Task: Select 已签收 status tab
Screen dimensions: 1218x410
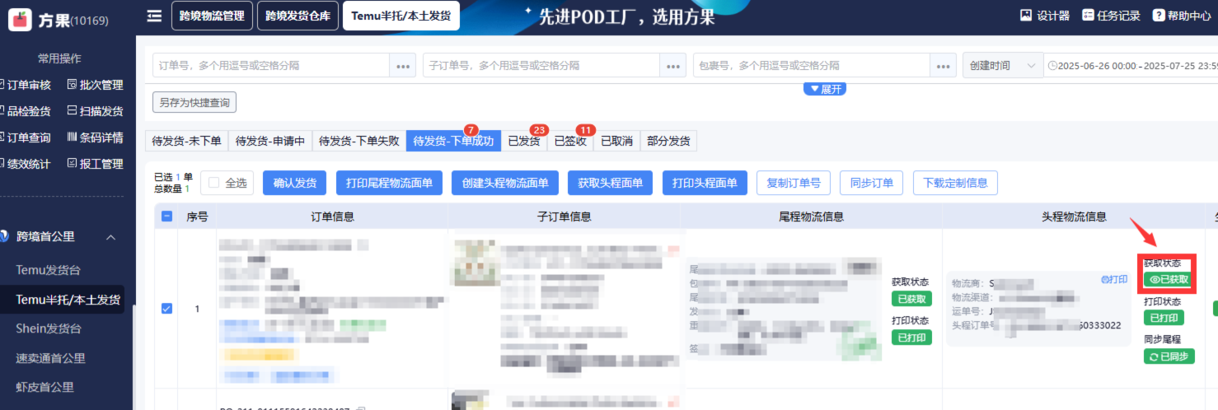Action: point(570,142)
